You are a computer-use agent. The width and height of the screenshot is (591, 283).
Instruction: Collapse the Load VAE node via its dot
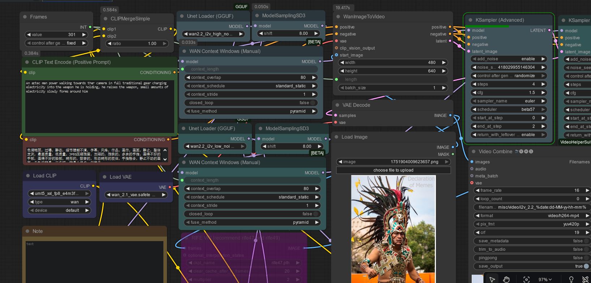104,177
